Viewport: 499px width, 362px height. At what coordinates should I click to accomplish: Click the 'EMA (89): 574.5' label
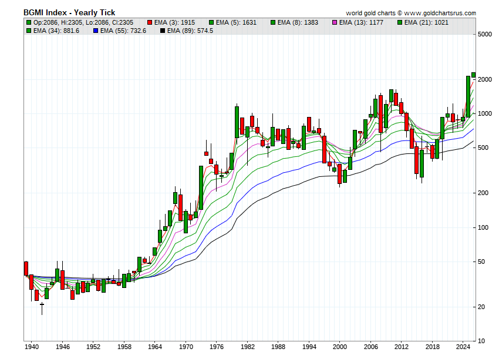coord(190,31)
